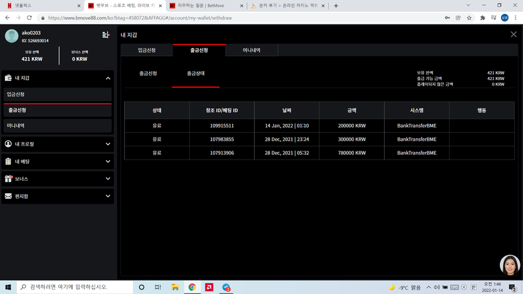Image resolution: width=523 pixels, height=294 pixels.
Task: Open Task View on the taskbar
Action: [x=158, y=287]
